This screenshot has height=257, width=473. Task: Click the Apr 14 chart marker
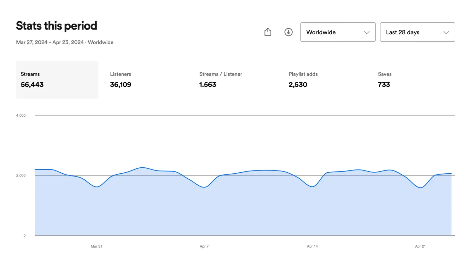click(312, 246)
